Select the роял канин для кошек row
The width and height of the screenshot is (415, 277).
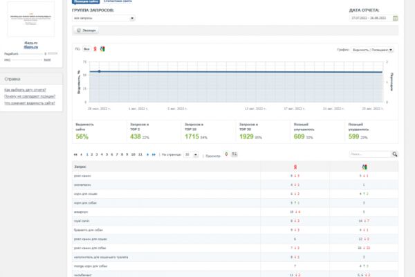[x=235, y=239]
